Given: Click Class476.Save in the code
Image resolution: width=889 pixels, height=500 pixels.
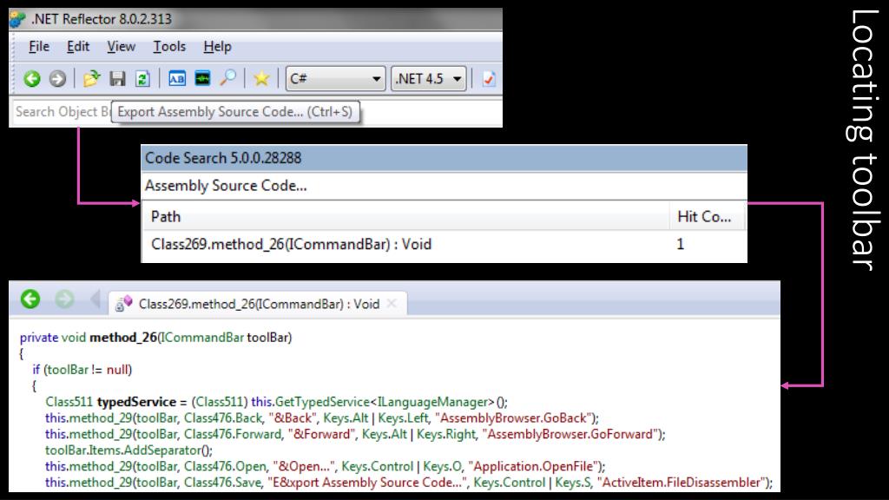Looking at the screenshot, I should [223, 483].
